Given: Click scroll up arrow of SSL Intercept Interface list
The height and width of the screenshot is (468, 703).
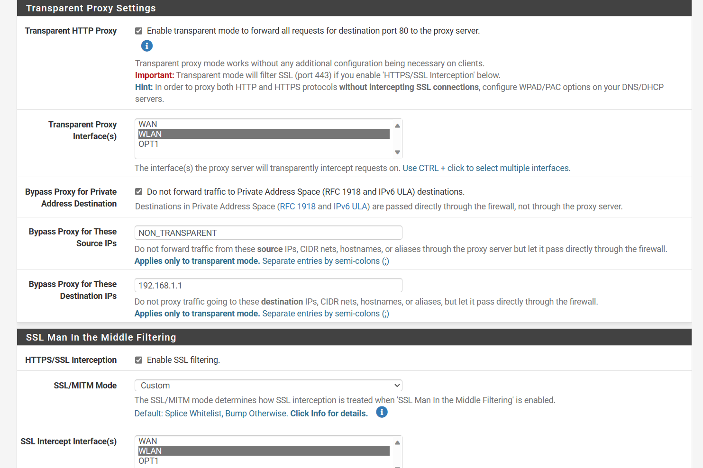Looking at the screenshot, I should [397, 442].
